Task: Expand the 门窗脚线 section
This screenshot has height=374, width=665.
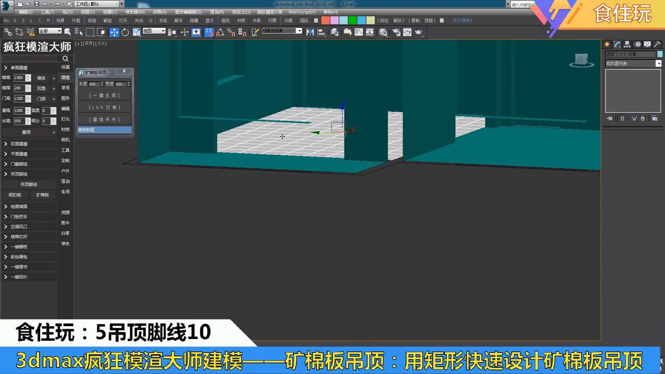Action: point(29,164)
